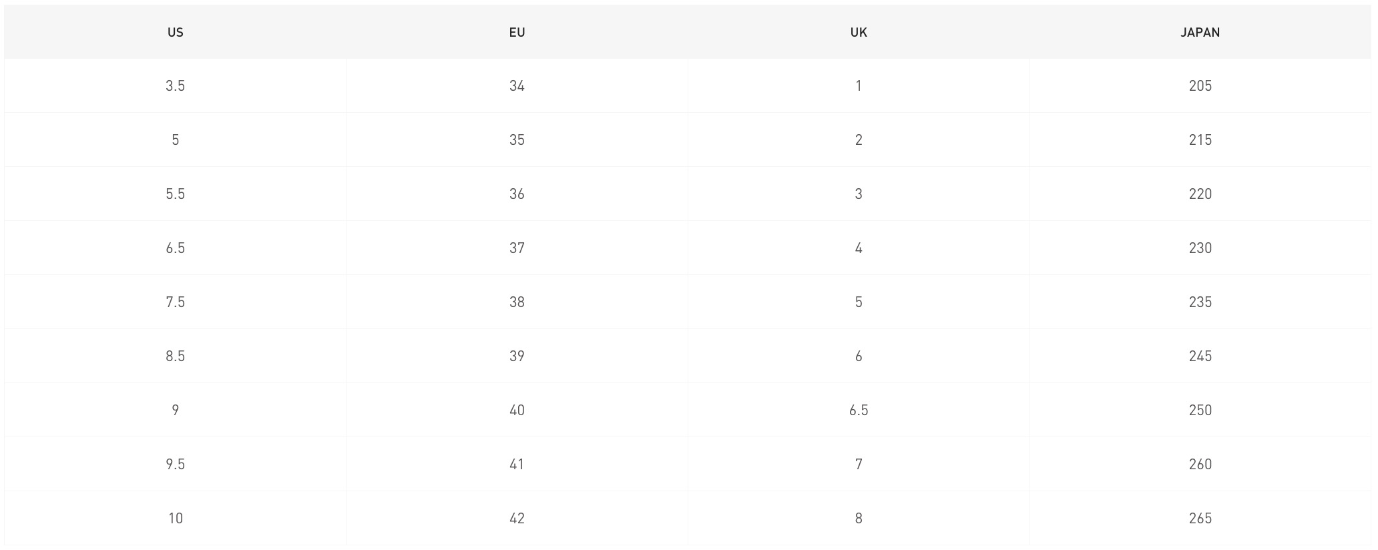1378x550 pixels.
Task: Select EU size 34 cell
Action: click(517, 86)
